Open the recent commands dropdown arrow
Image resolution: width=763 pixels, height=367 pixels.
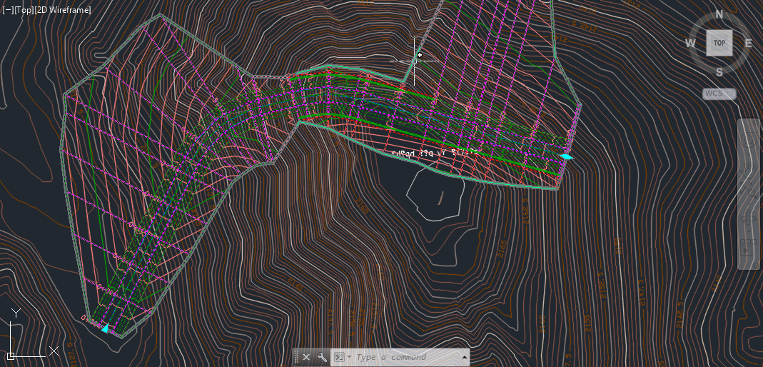coord(349,357)
